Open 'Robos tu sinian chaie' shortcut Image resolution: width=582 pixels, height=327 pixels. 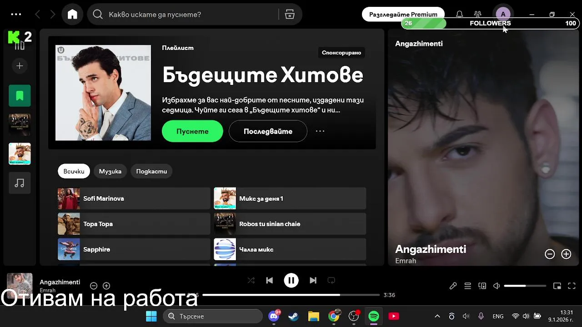[x=290, y=224]
